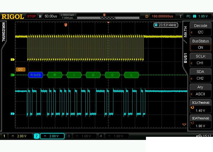This screenshot has height=152, width=213.
Task: Click the orange trigger position marker above the waveform
Action: coord(66,25)
